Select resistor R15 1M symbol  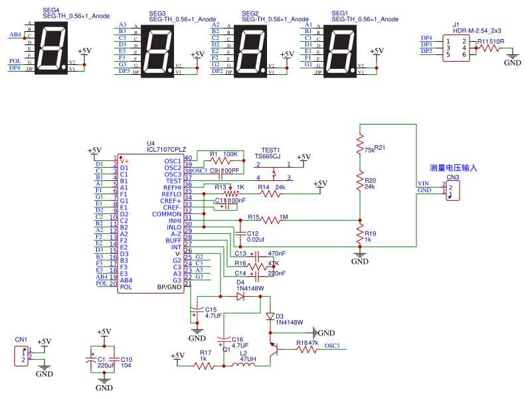[270, 221]
